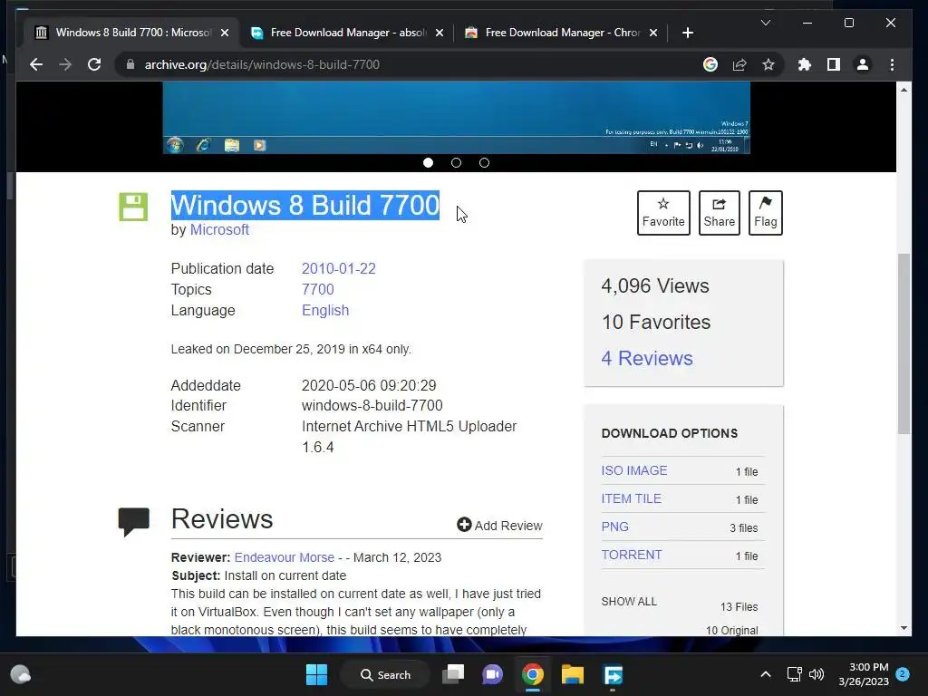Open the notification badge showing 2
Screen dimensions: 928x696
(903, 674)
